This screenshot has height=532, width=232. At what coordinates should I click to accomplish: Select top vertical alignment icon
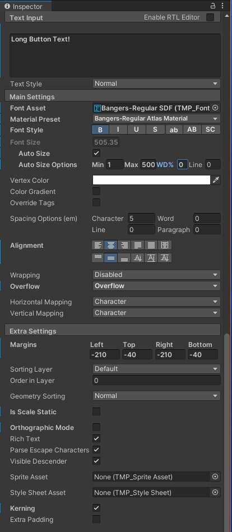98,258
